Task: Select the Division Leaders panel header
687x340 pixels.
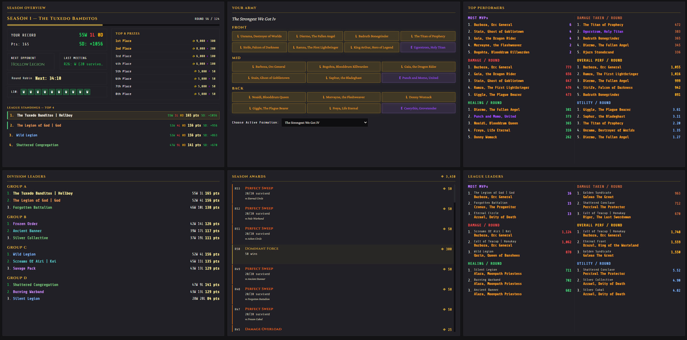Action: [x=26, y=176]
